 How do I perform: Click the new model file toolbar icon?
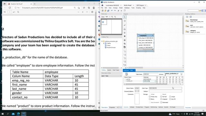click(102, 11)
